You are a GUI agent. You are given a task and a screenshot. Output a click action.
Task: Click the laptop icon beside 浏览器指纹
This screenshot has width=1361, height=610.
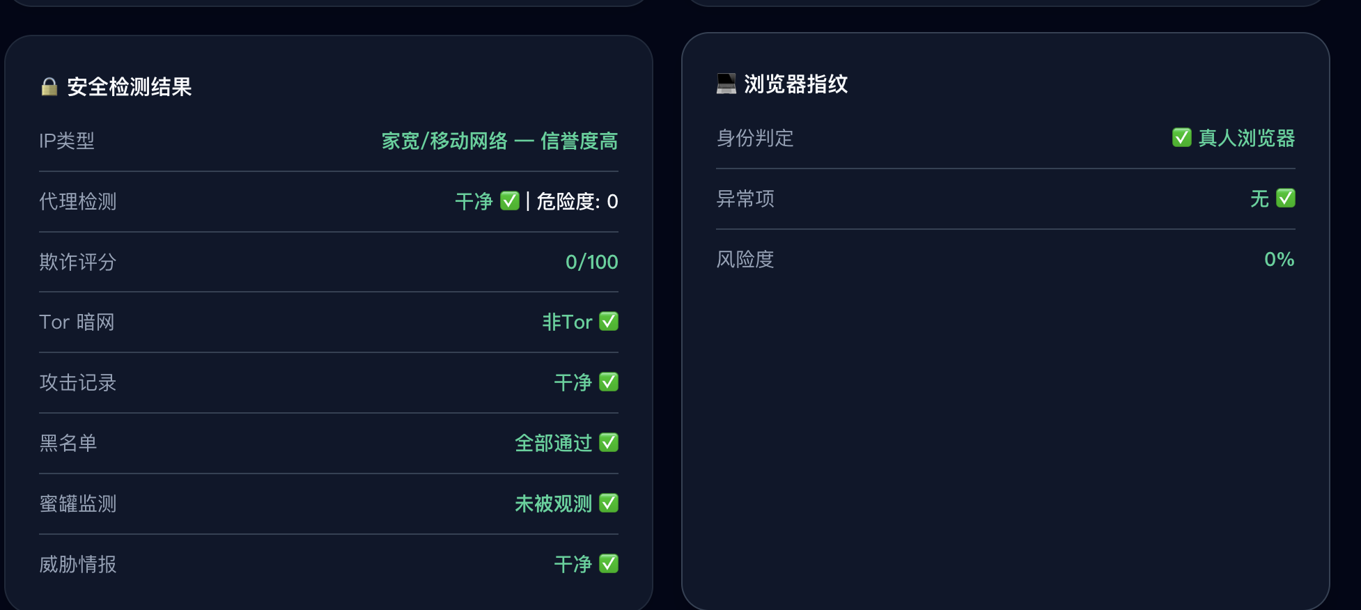pos(726,84)
